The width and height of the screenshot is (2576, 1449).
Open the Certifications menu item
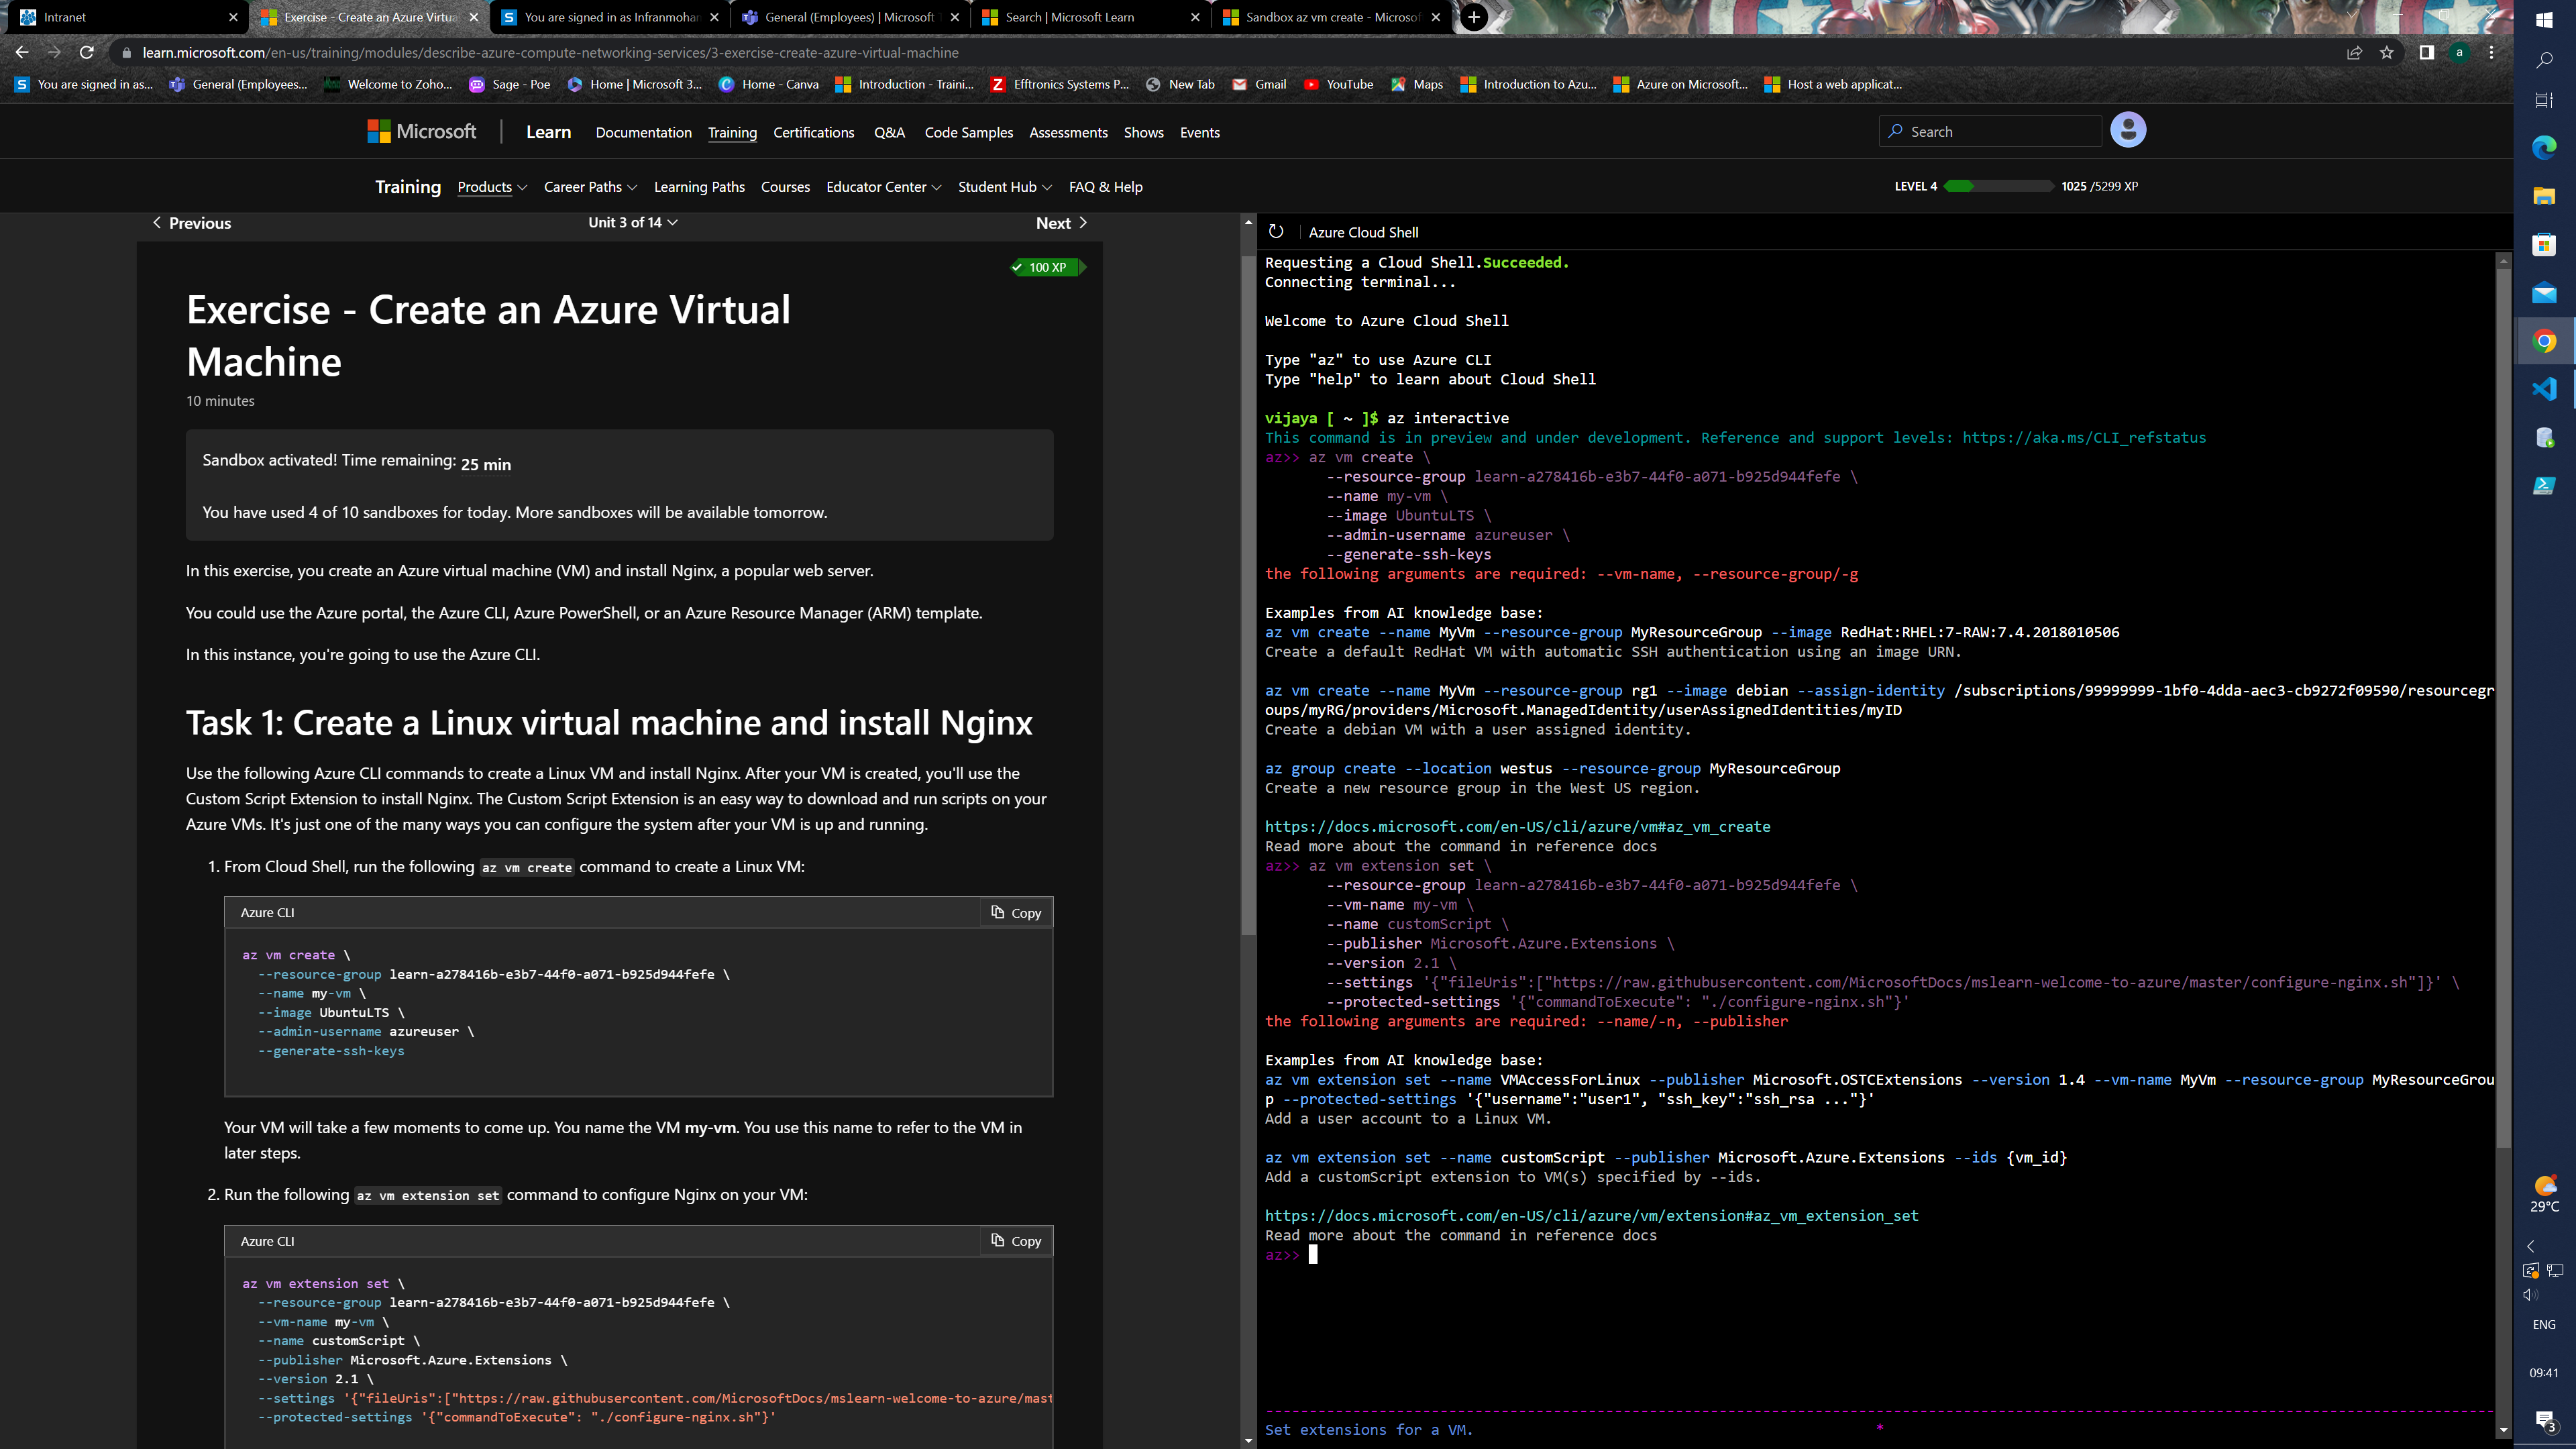(813, 133)
